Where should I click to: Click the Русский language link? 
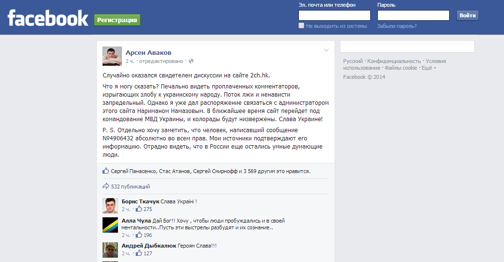[352, 61]
